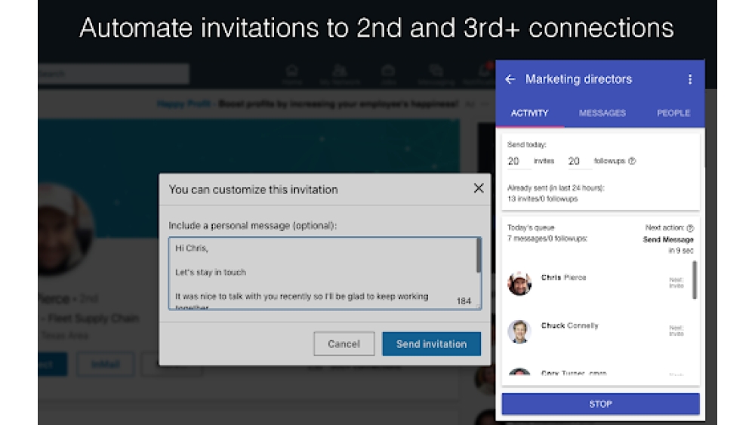755x425 pixels.
Task: Click the followups count field
Action: point(575,161)
